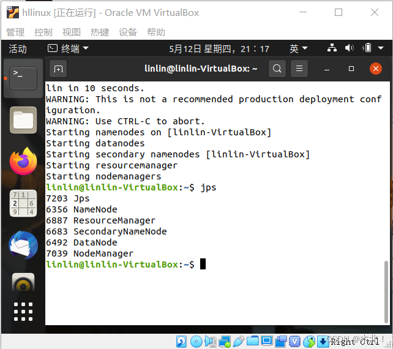Click 活动 activities button
This screenshot has height=349, width=393.
[x=18, y=48]
